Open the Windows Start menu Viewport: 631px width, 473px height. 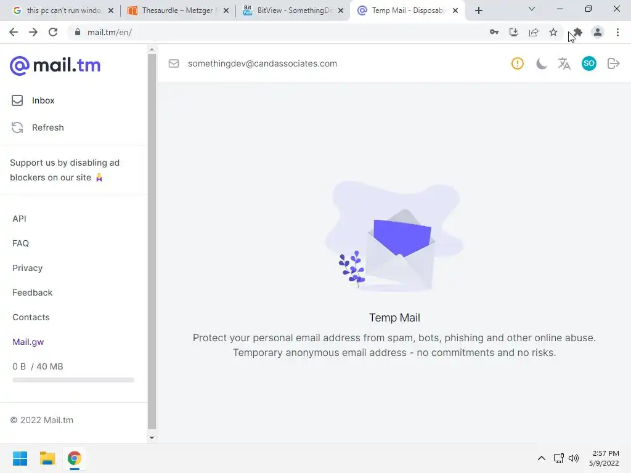click(x=20, y=458)
